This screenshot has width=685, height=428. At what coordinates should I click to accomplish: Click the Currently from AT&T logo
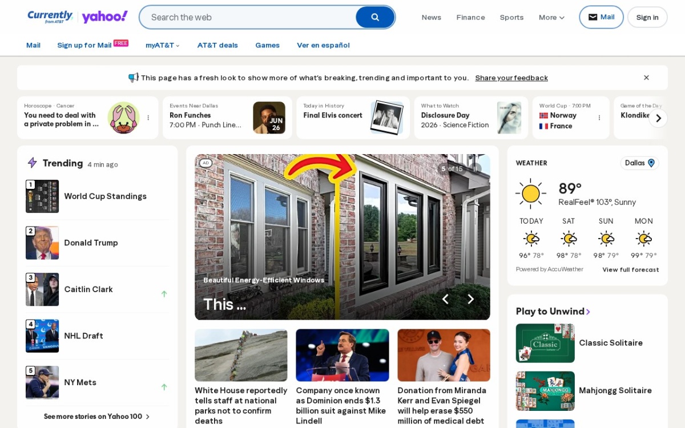coord(50,17)
